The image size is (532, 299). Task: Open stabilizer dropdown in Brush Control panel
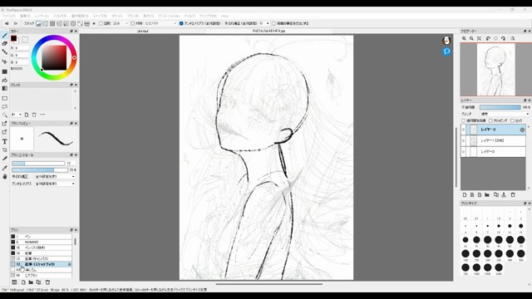pos(55,177)
